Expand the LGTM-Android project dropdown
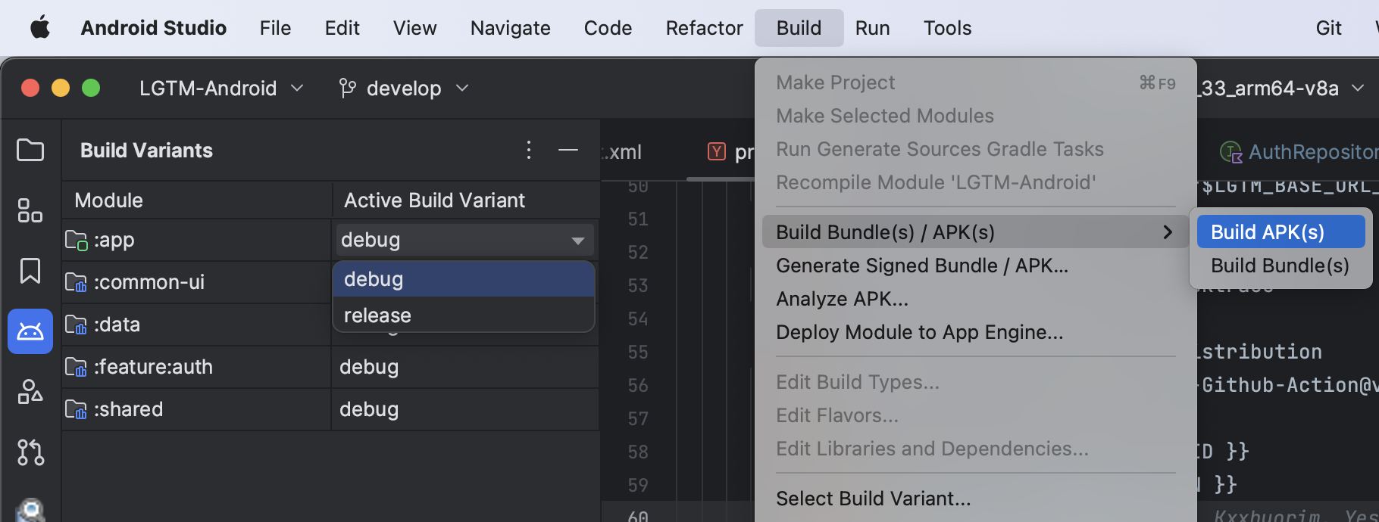This screenshot has height=522, width=1379. pos(221,89)
